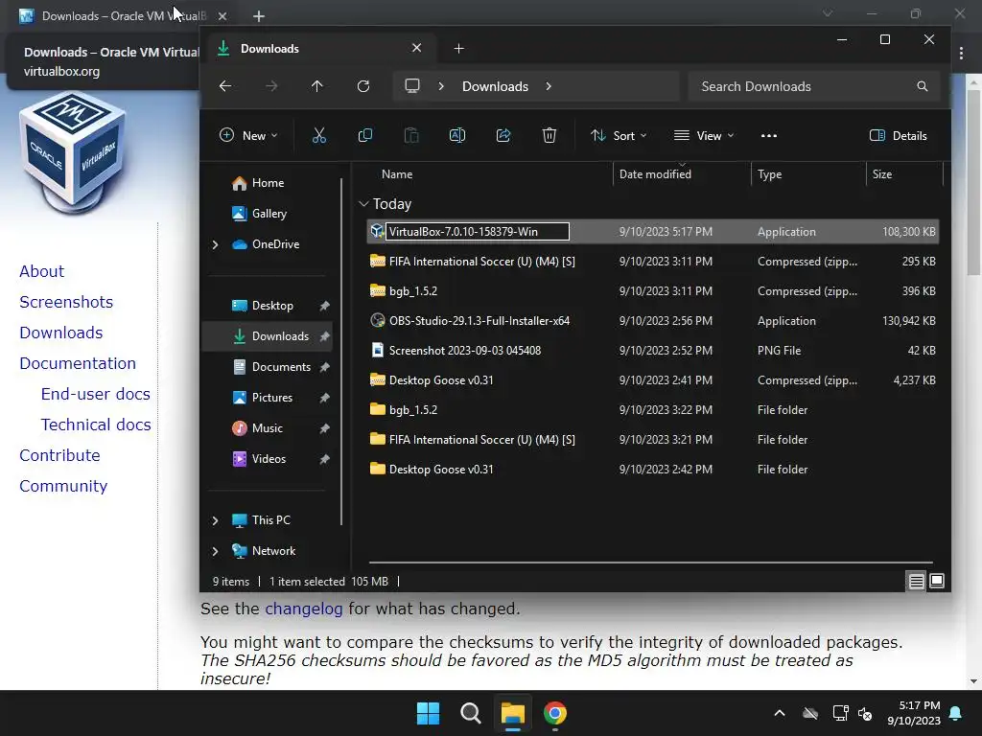Open Gallery in navigation pane
This screenshot has width=982, height=736.
click(269, 214)
